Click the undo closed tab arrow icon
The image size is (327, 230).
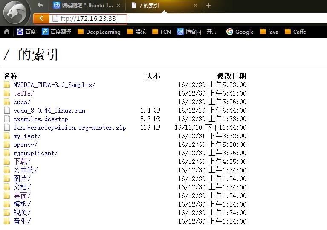point(41,6)
